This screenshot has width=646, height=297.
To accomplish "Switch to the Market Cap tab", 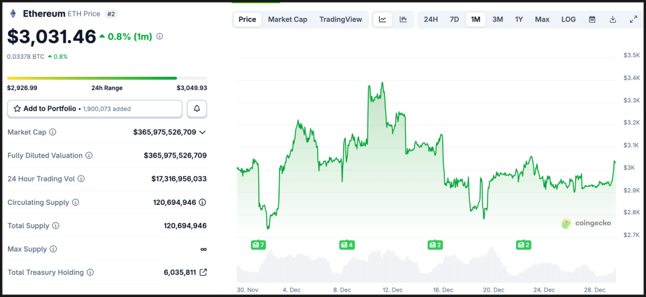I will click(x=288, y=19).
